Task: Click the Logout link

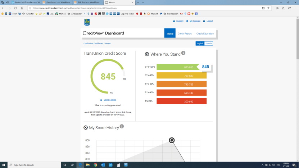Action: [209, 21]
